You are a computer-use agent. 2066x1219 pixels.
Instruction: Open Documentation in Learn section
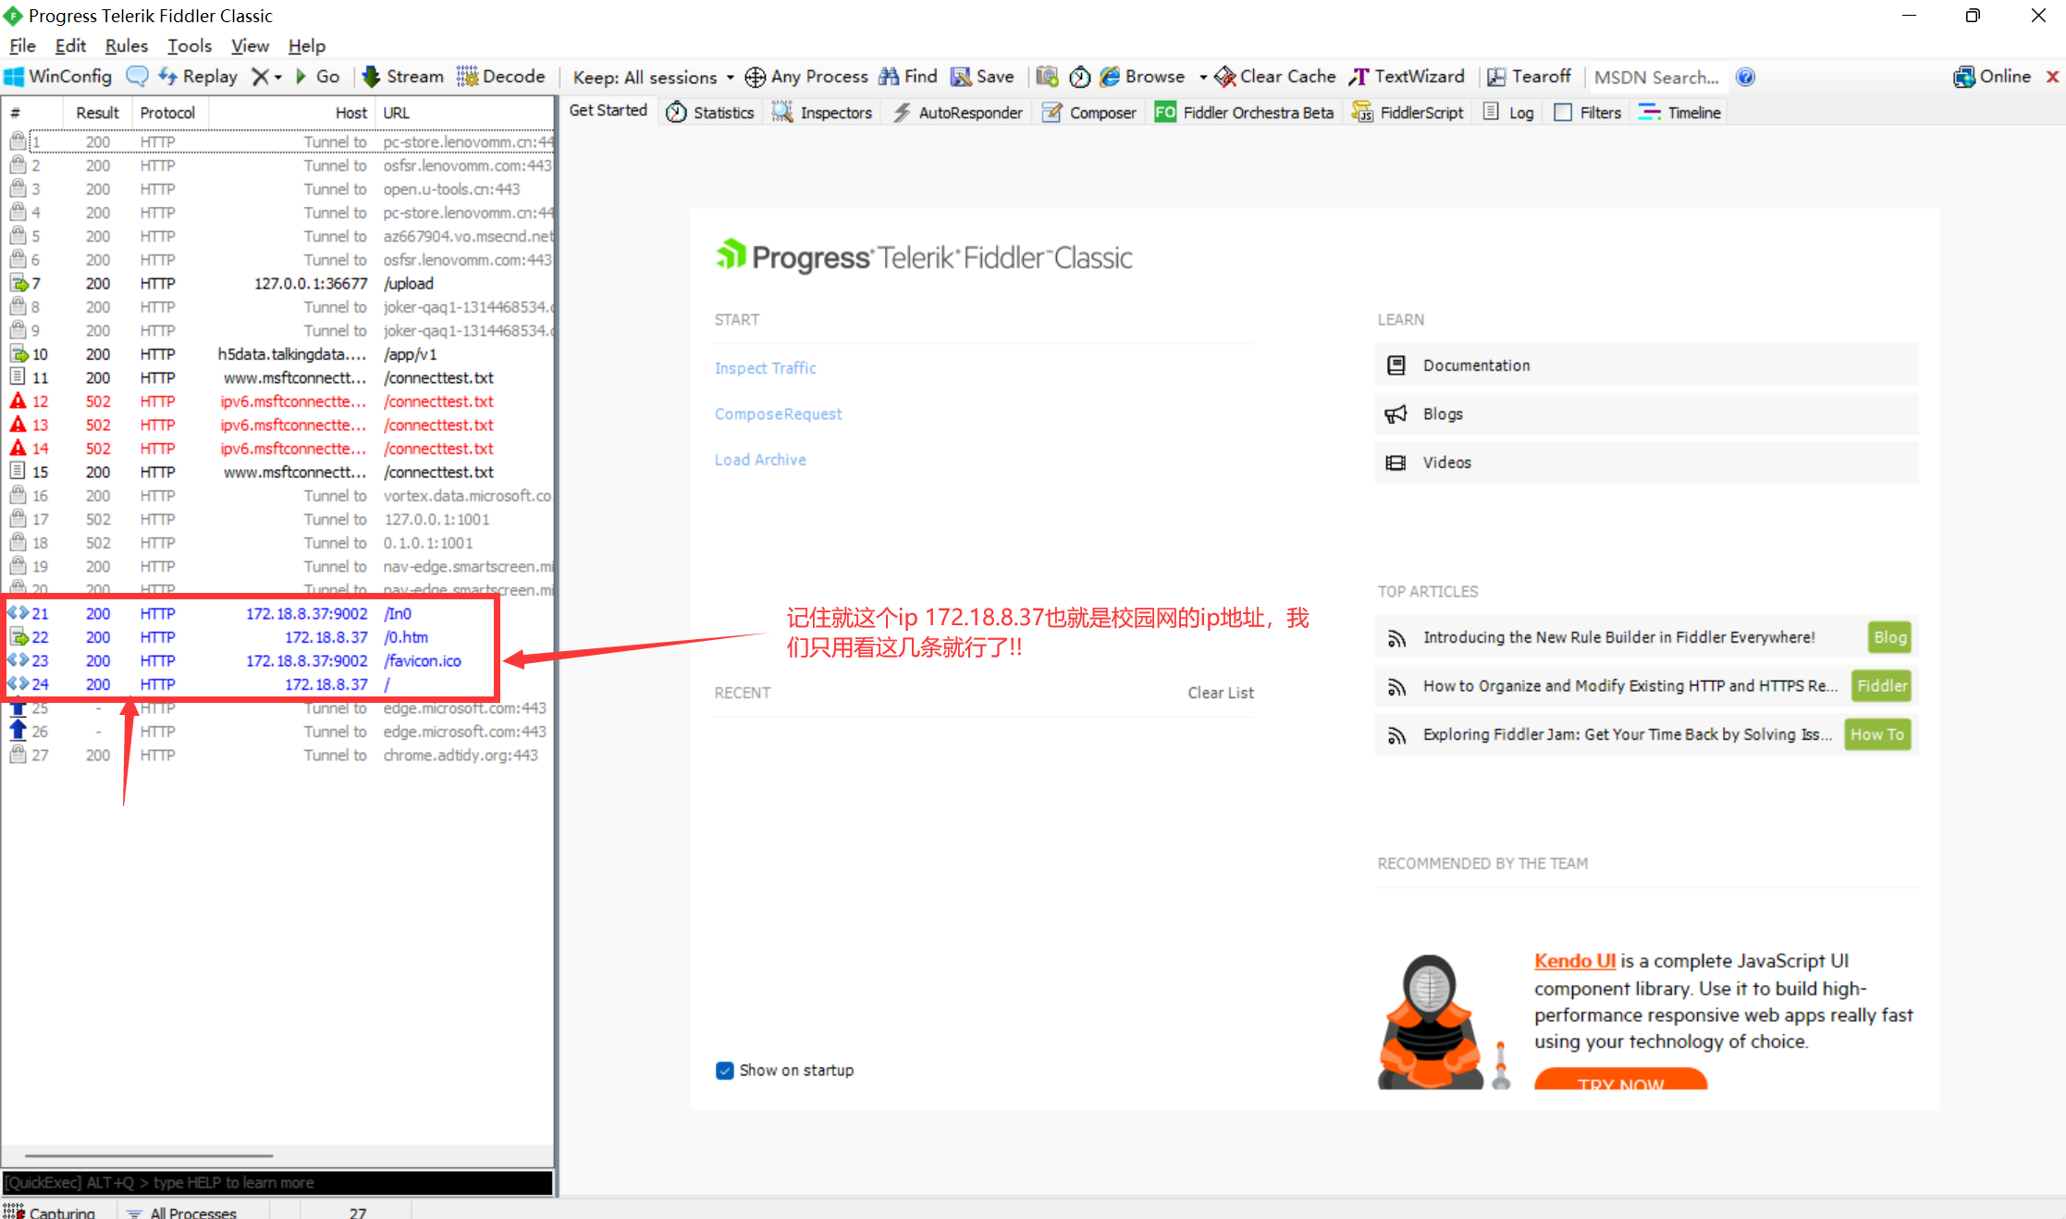(1646, 365)
